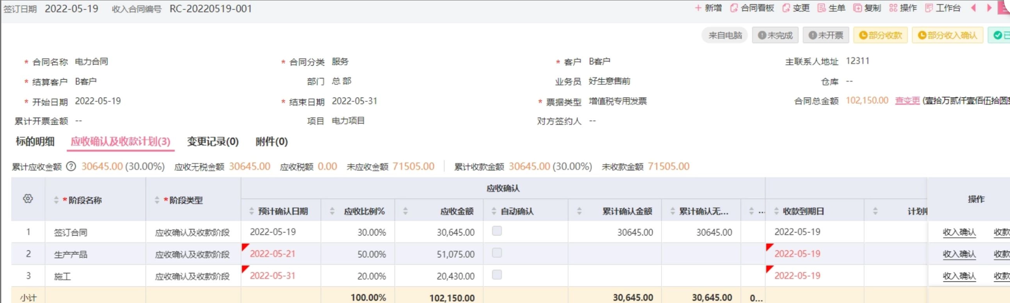Click the 累计应收金额 help question icon

point(71,167)
